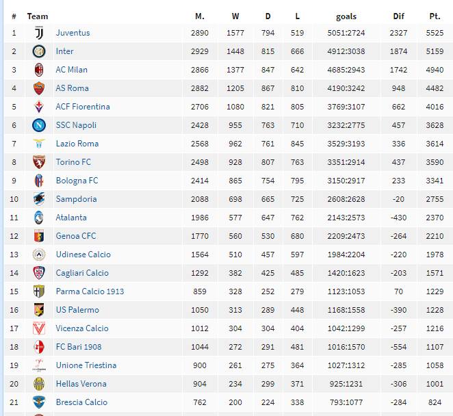The width and height of the screenshot is (453, 416).
Task: Open the Lazio Roma team link
Action: (x=77, y=144)
